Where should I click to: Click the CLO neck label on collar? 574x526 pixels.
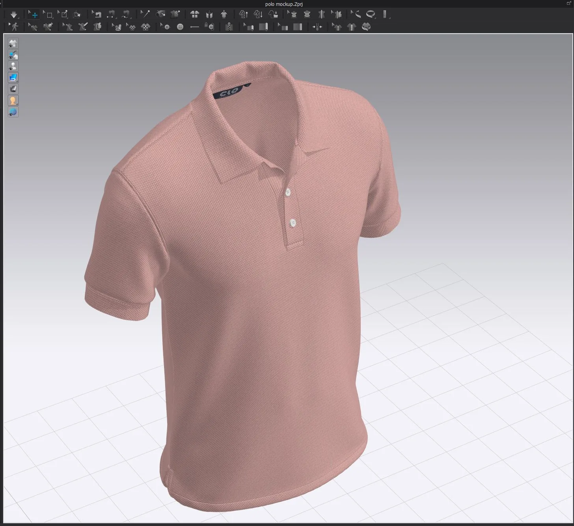coord(229,92)
